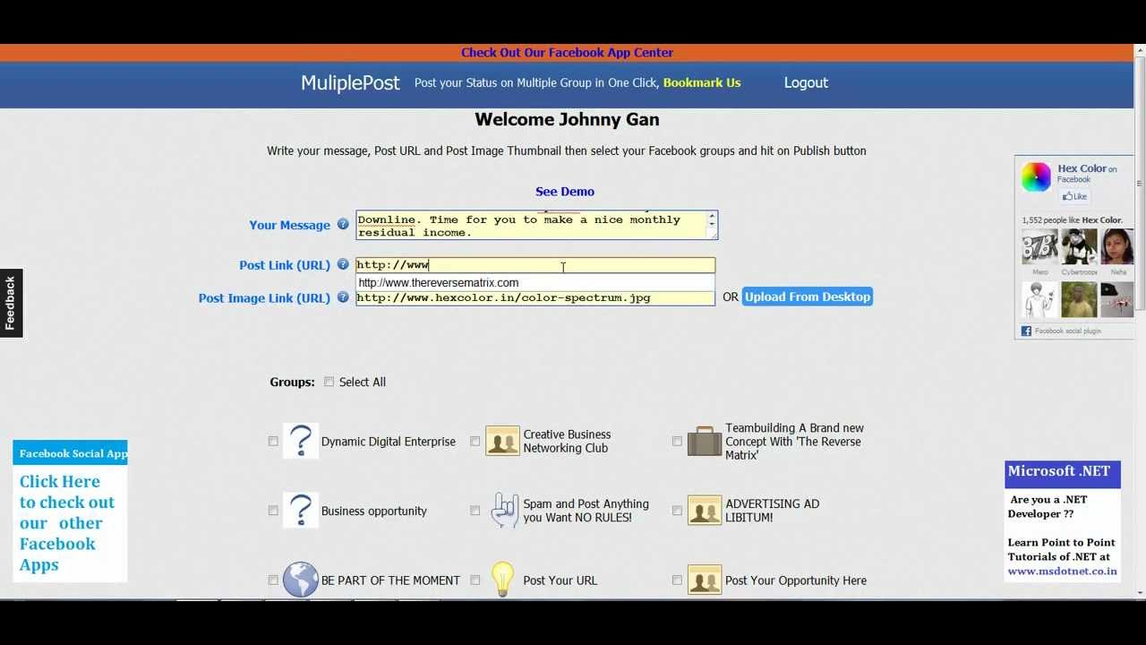
Task: Tick the Select All checkbox
Action: coord(329,382)
